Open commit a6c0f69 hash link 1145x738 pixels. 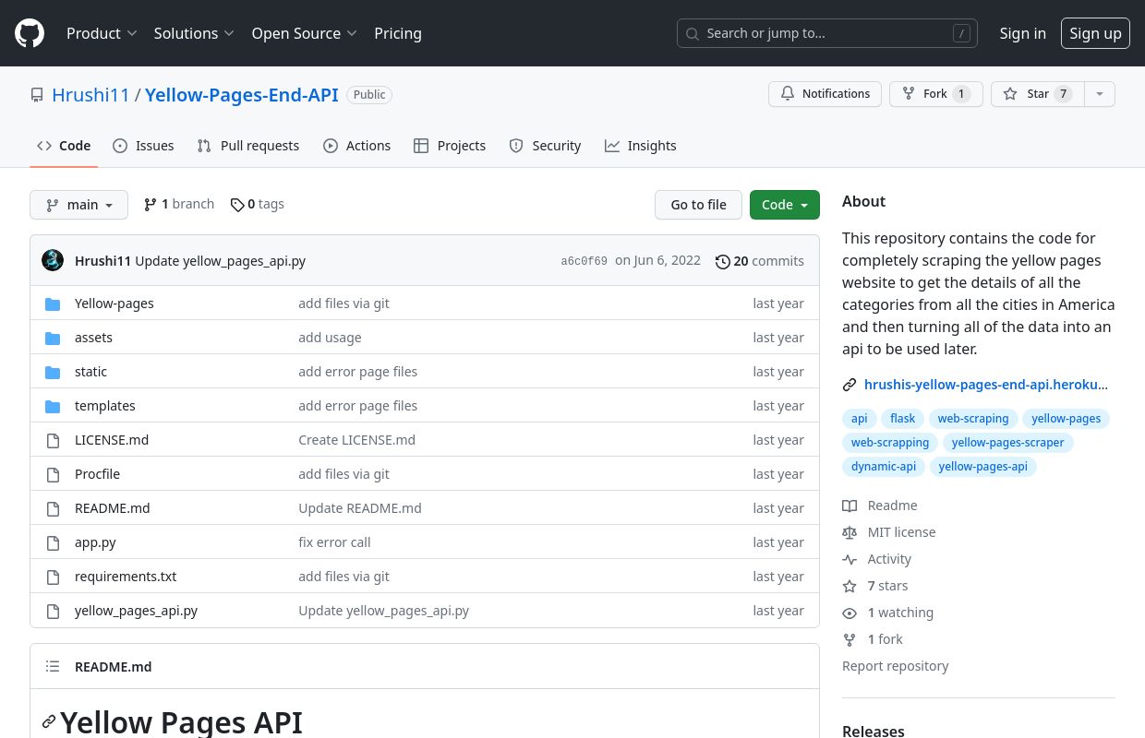pos(585,261)
